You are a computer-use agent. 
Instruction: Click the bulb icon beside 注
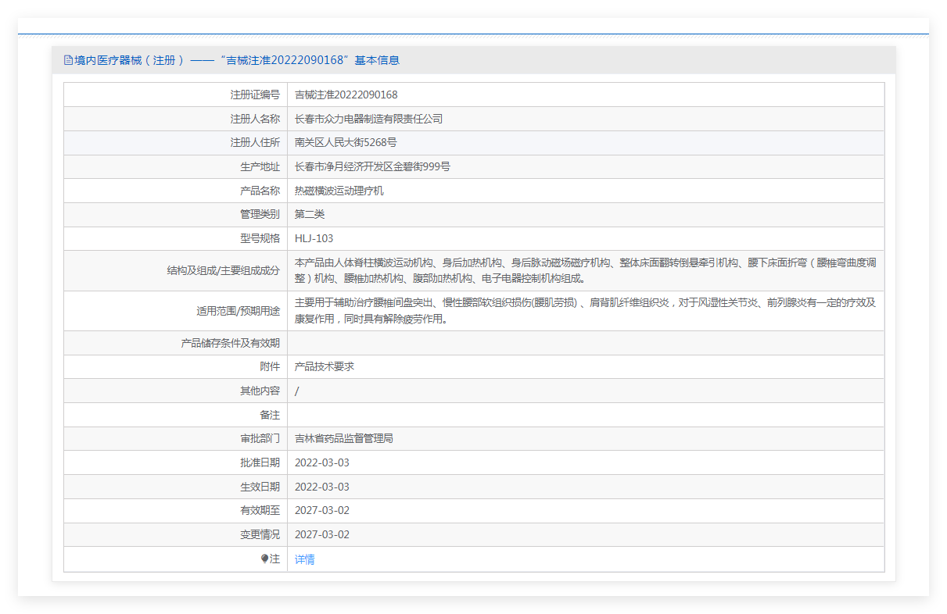pyautogui.click(x=265, y=559)
